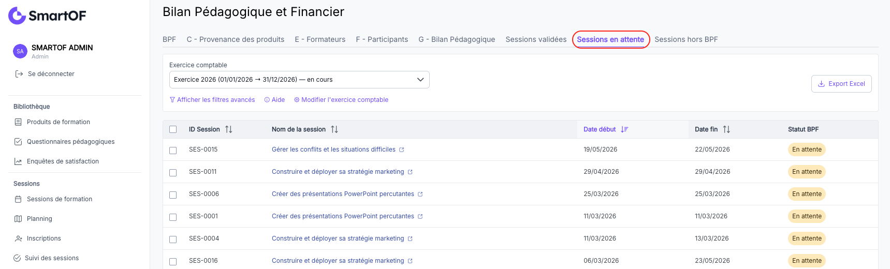This screenshot has height=269, width=890.
Task: Expand Afficher les filtres avancés
Action: click(212, 100)
